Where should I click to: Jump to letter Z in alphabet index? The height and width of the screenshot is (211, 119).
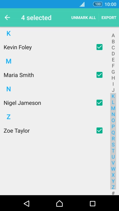click(x=113, y=187)
